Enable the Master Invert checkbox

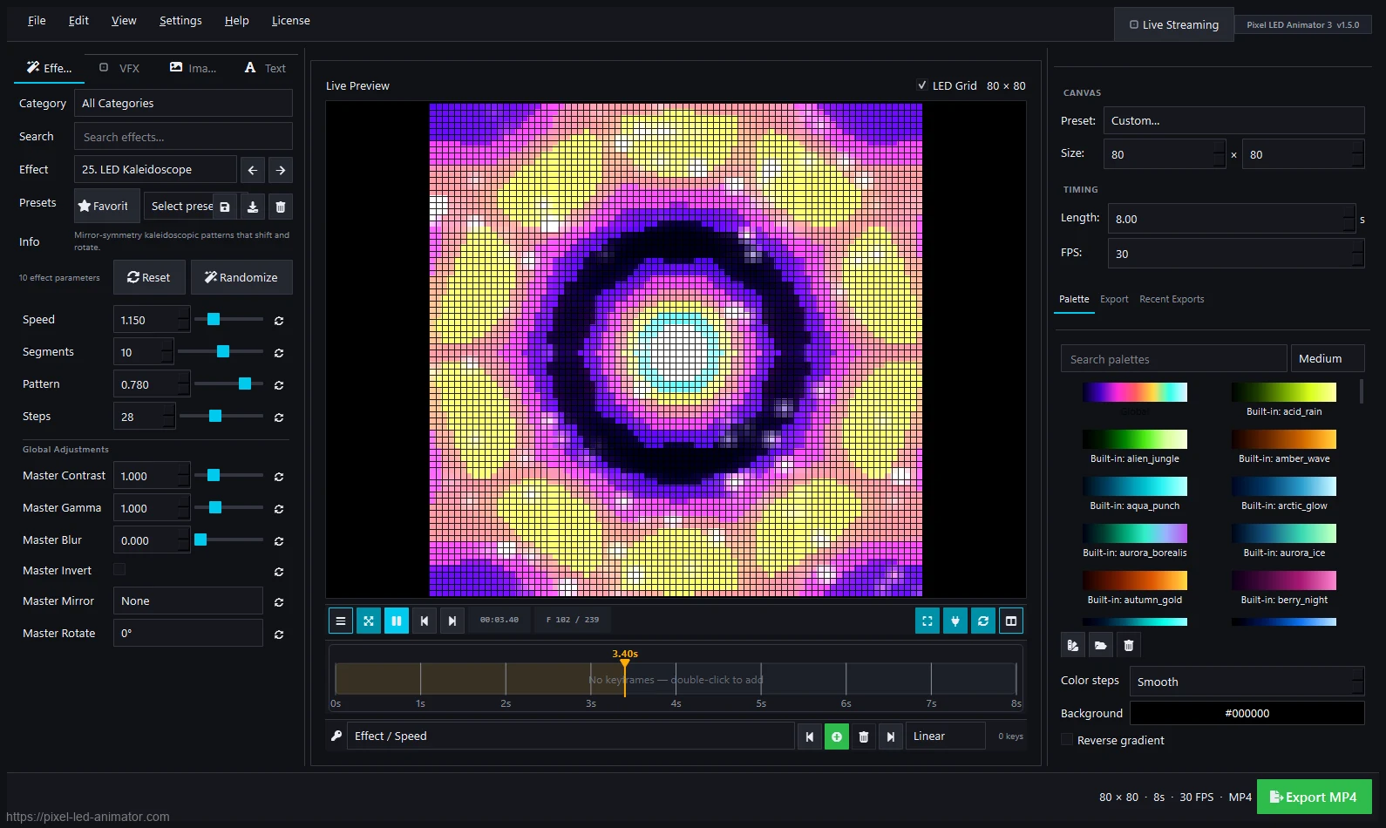click(x=119, y=569)
